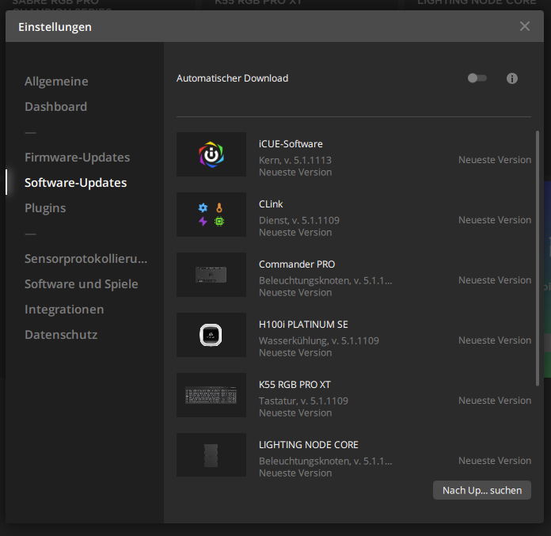Viewport: 551px width, 536px height.
Task: Close the Einstellungen dialog
Action: point(525,26)
